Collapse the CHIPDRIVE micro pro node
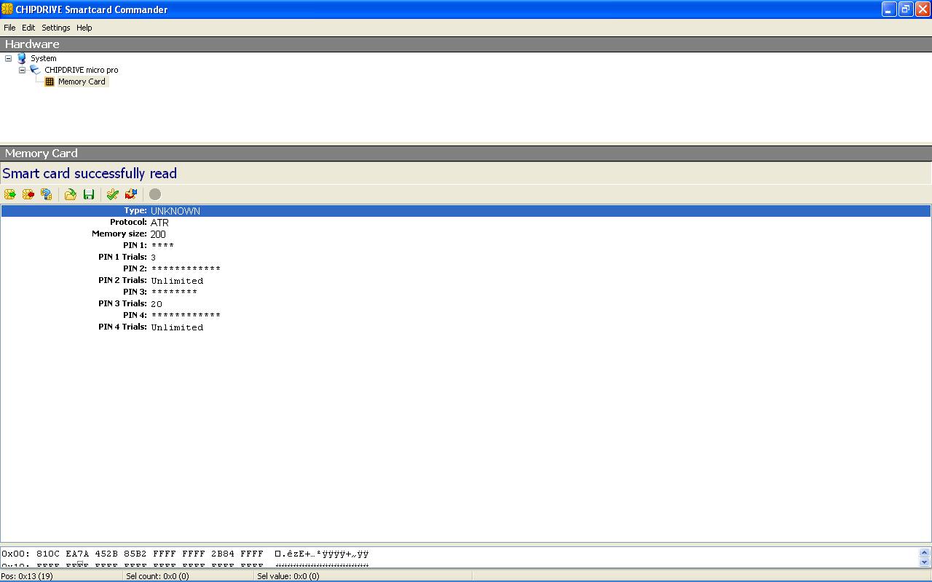932x582 pixels. [23, 70]
